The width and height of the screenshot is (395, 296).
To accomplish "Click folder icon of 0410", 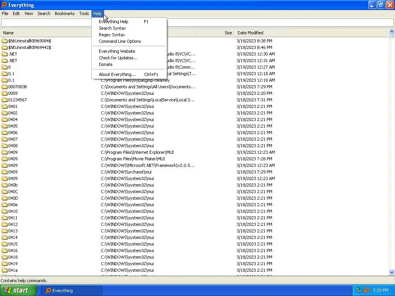I will [5, 211].
